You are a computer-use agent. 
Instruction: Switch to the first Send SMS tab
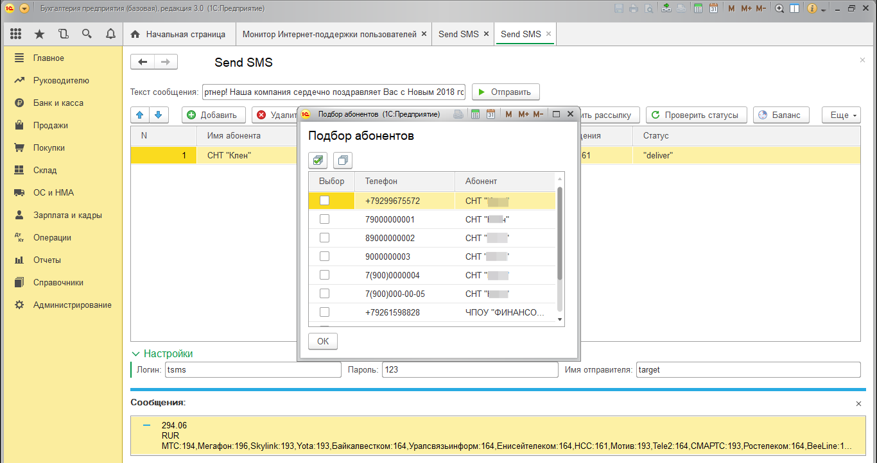tap(464, 34)
